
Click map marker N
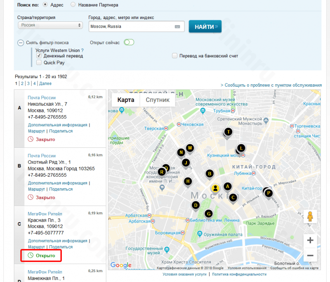(181, 152)
